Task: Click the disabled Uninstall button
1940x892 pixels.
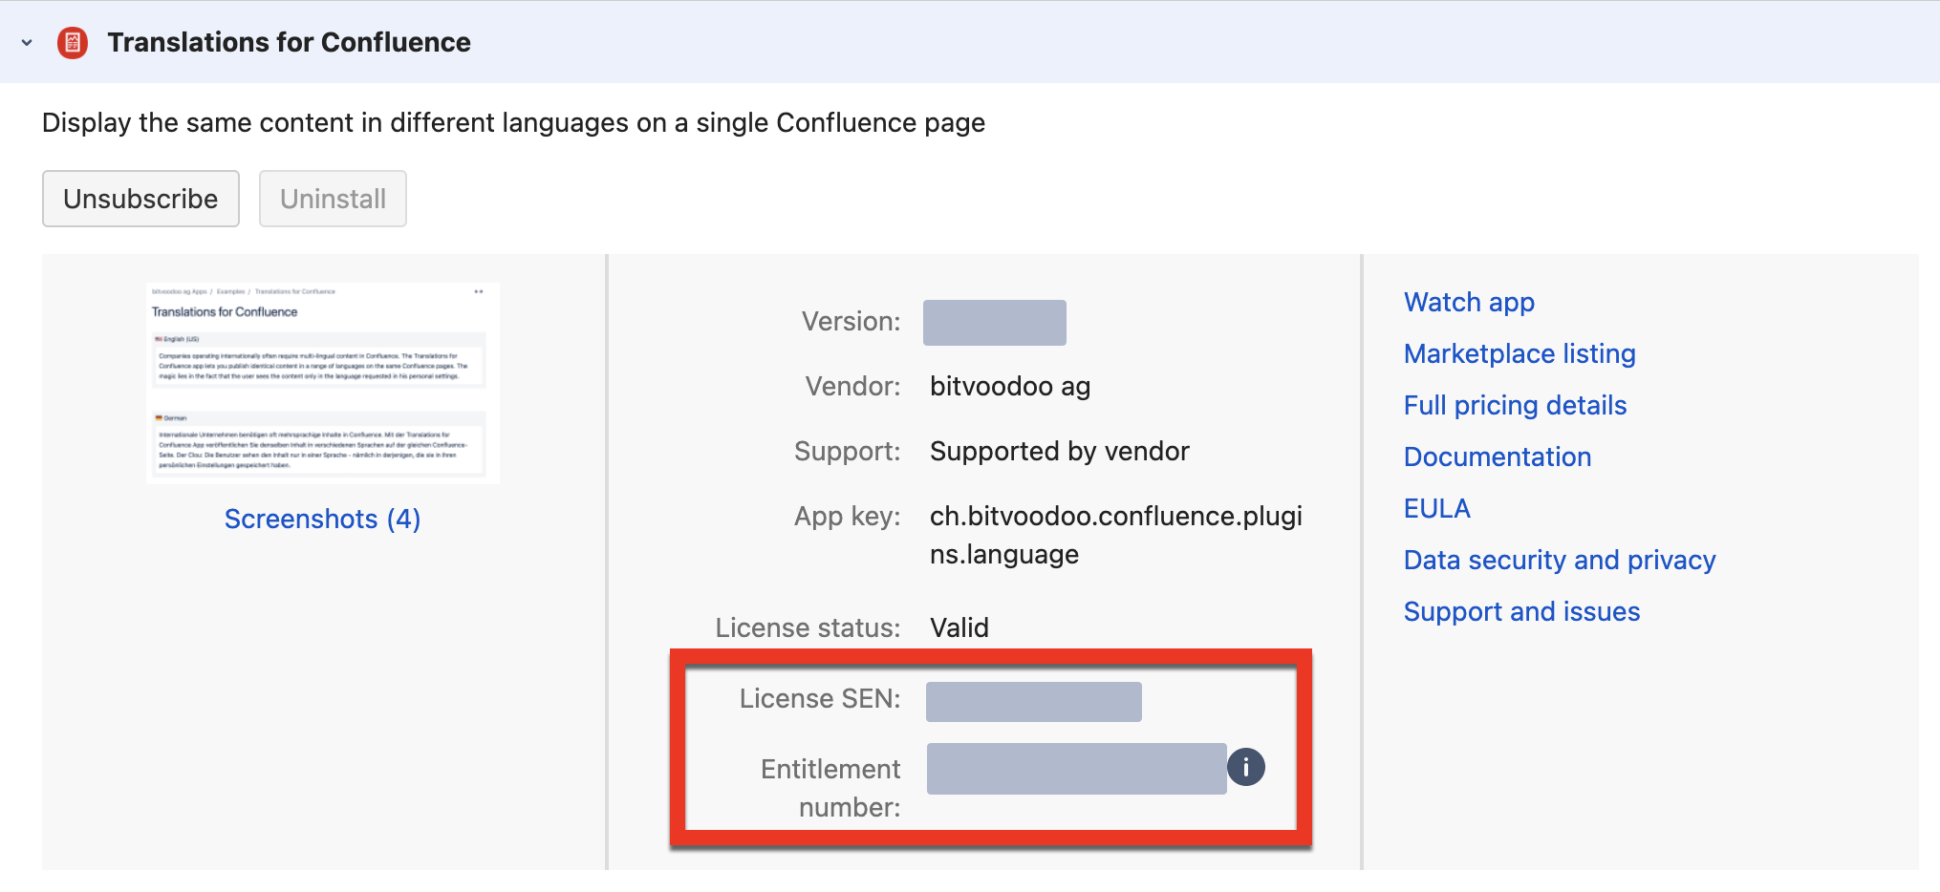Action: 333,199
